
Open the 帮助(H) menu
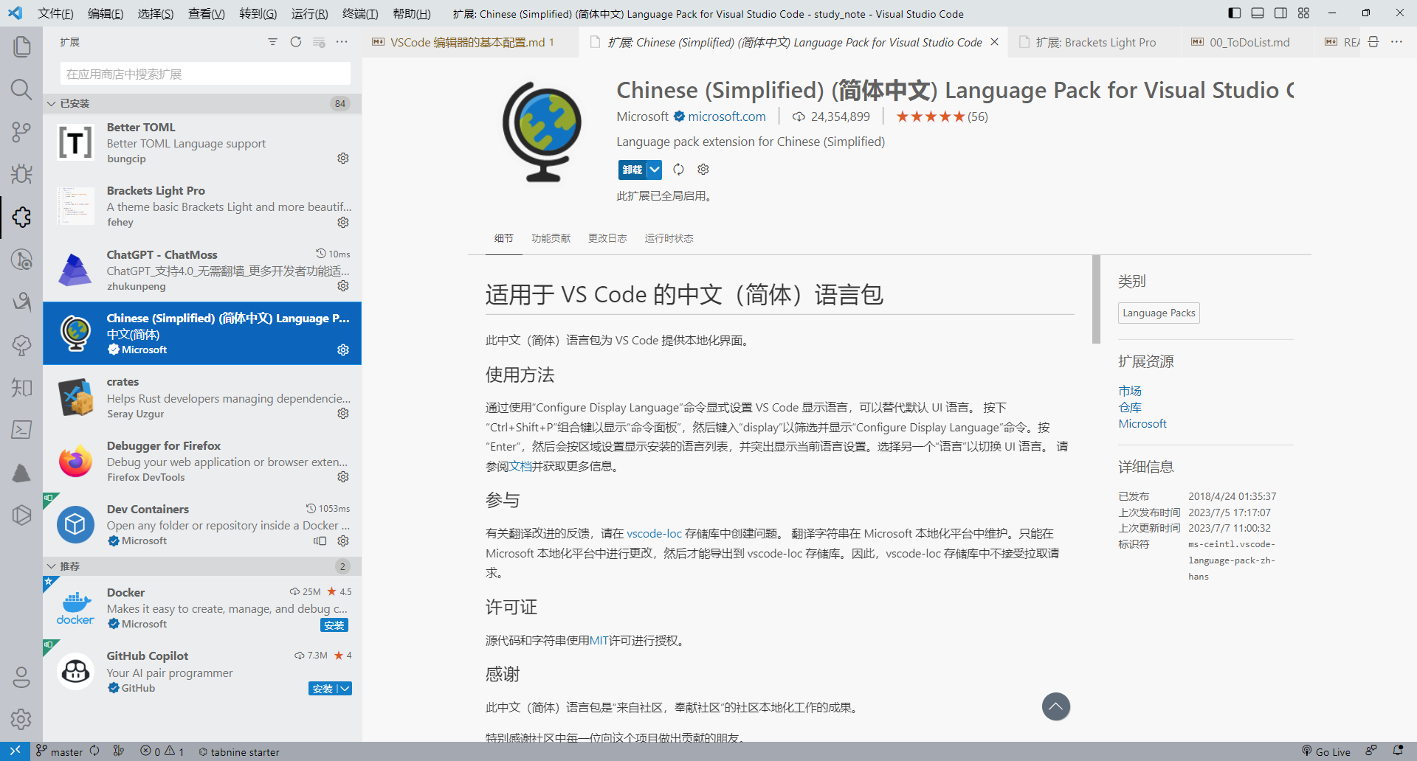(x=412, y=14)
